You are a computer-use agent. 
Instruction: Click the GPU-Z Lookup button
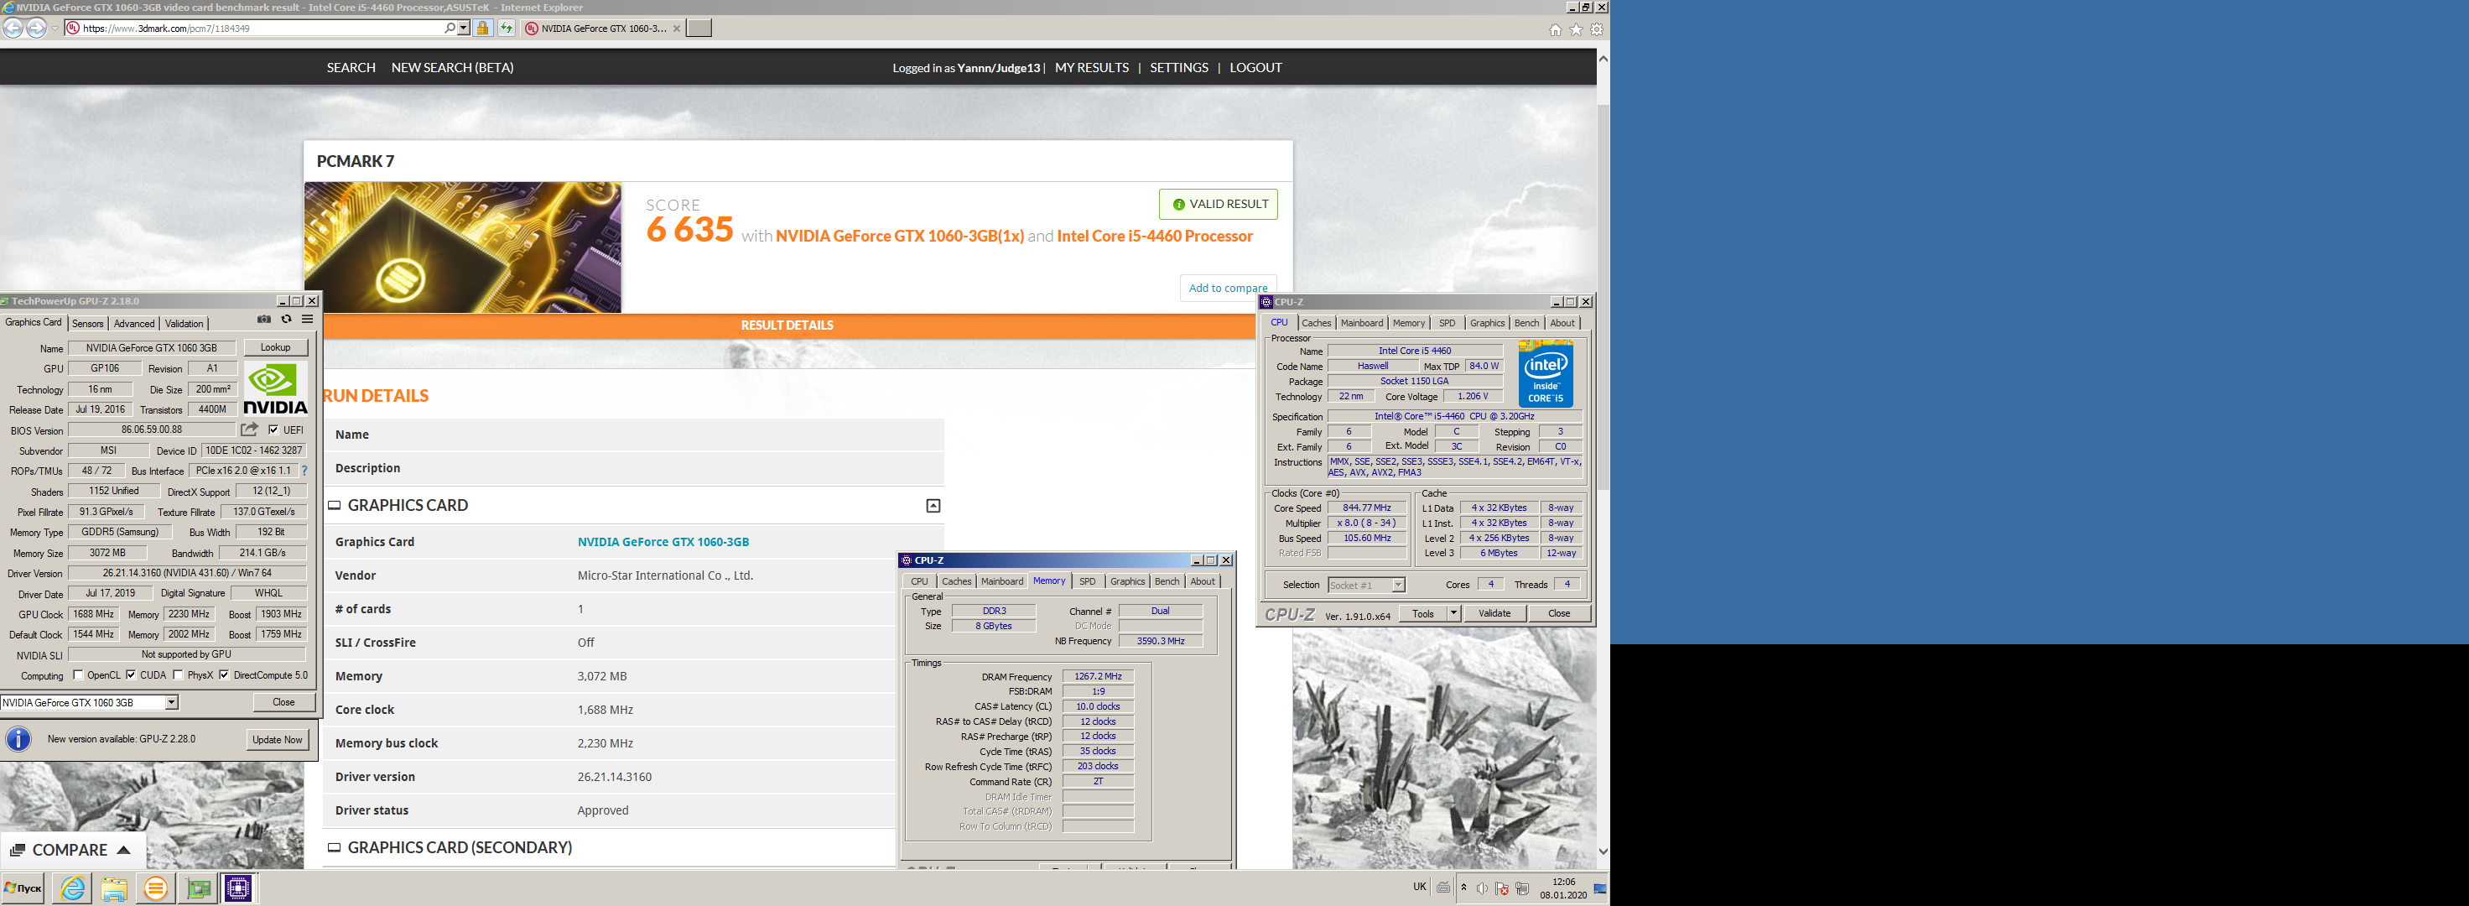coord(275,348)
